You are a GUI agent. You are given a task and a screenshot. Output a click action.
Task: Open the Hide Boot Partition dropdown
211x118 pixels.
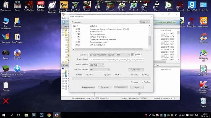coord(100,69)
